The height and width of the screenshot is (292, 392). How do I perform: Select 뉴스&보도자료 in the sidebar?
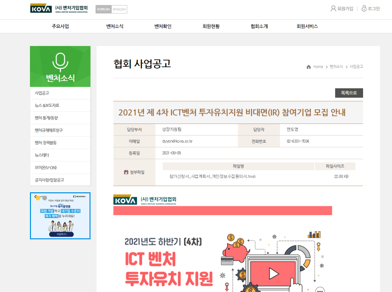pyautogui.click(x=60, y=105)
